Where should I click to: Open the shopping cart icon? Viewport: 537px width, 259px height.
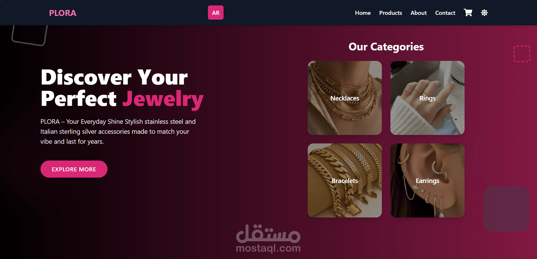coord(468,13)
